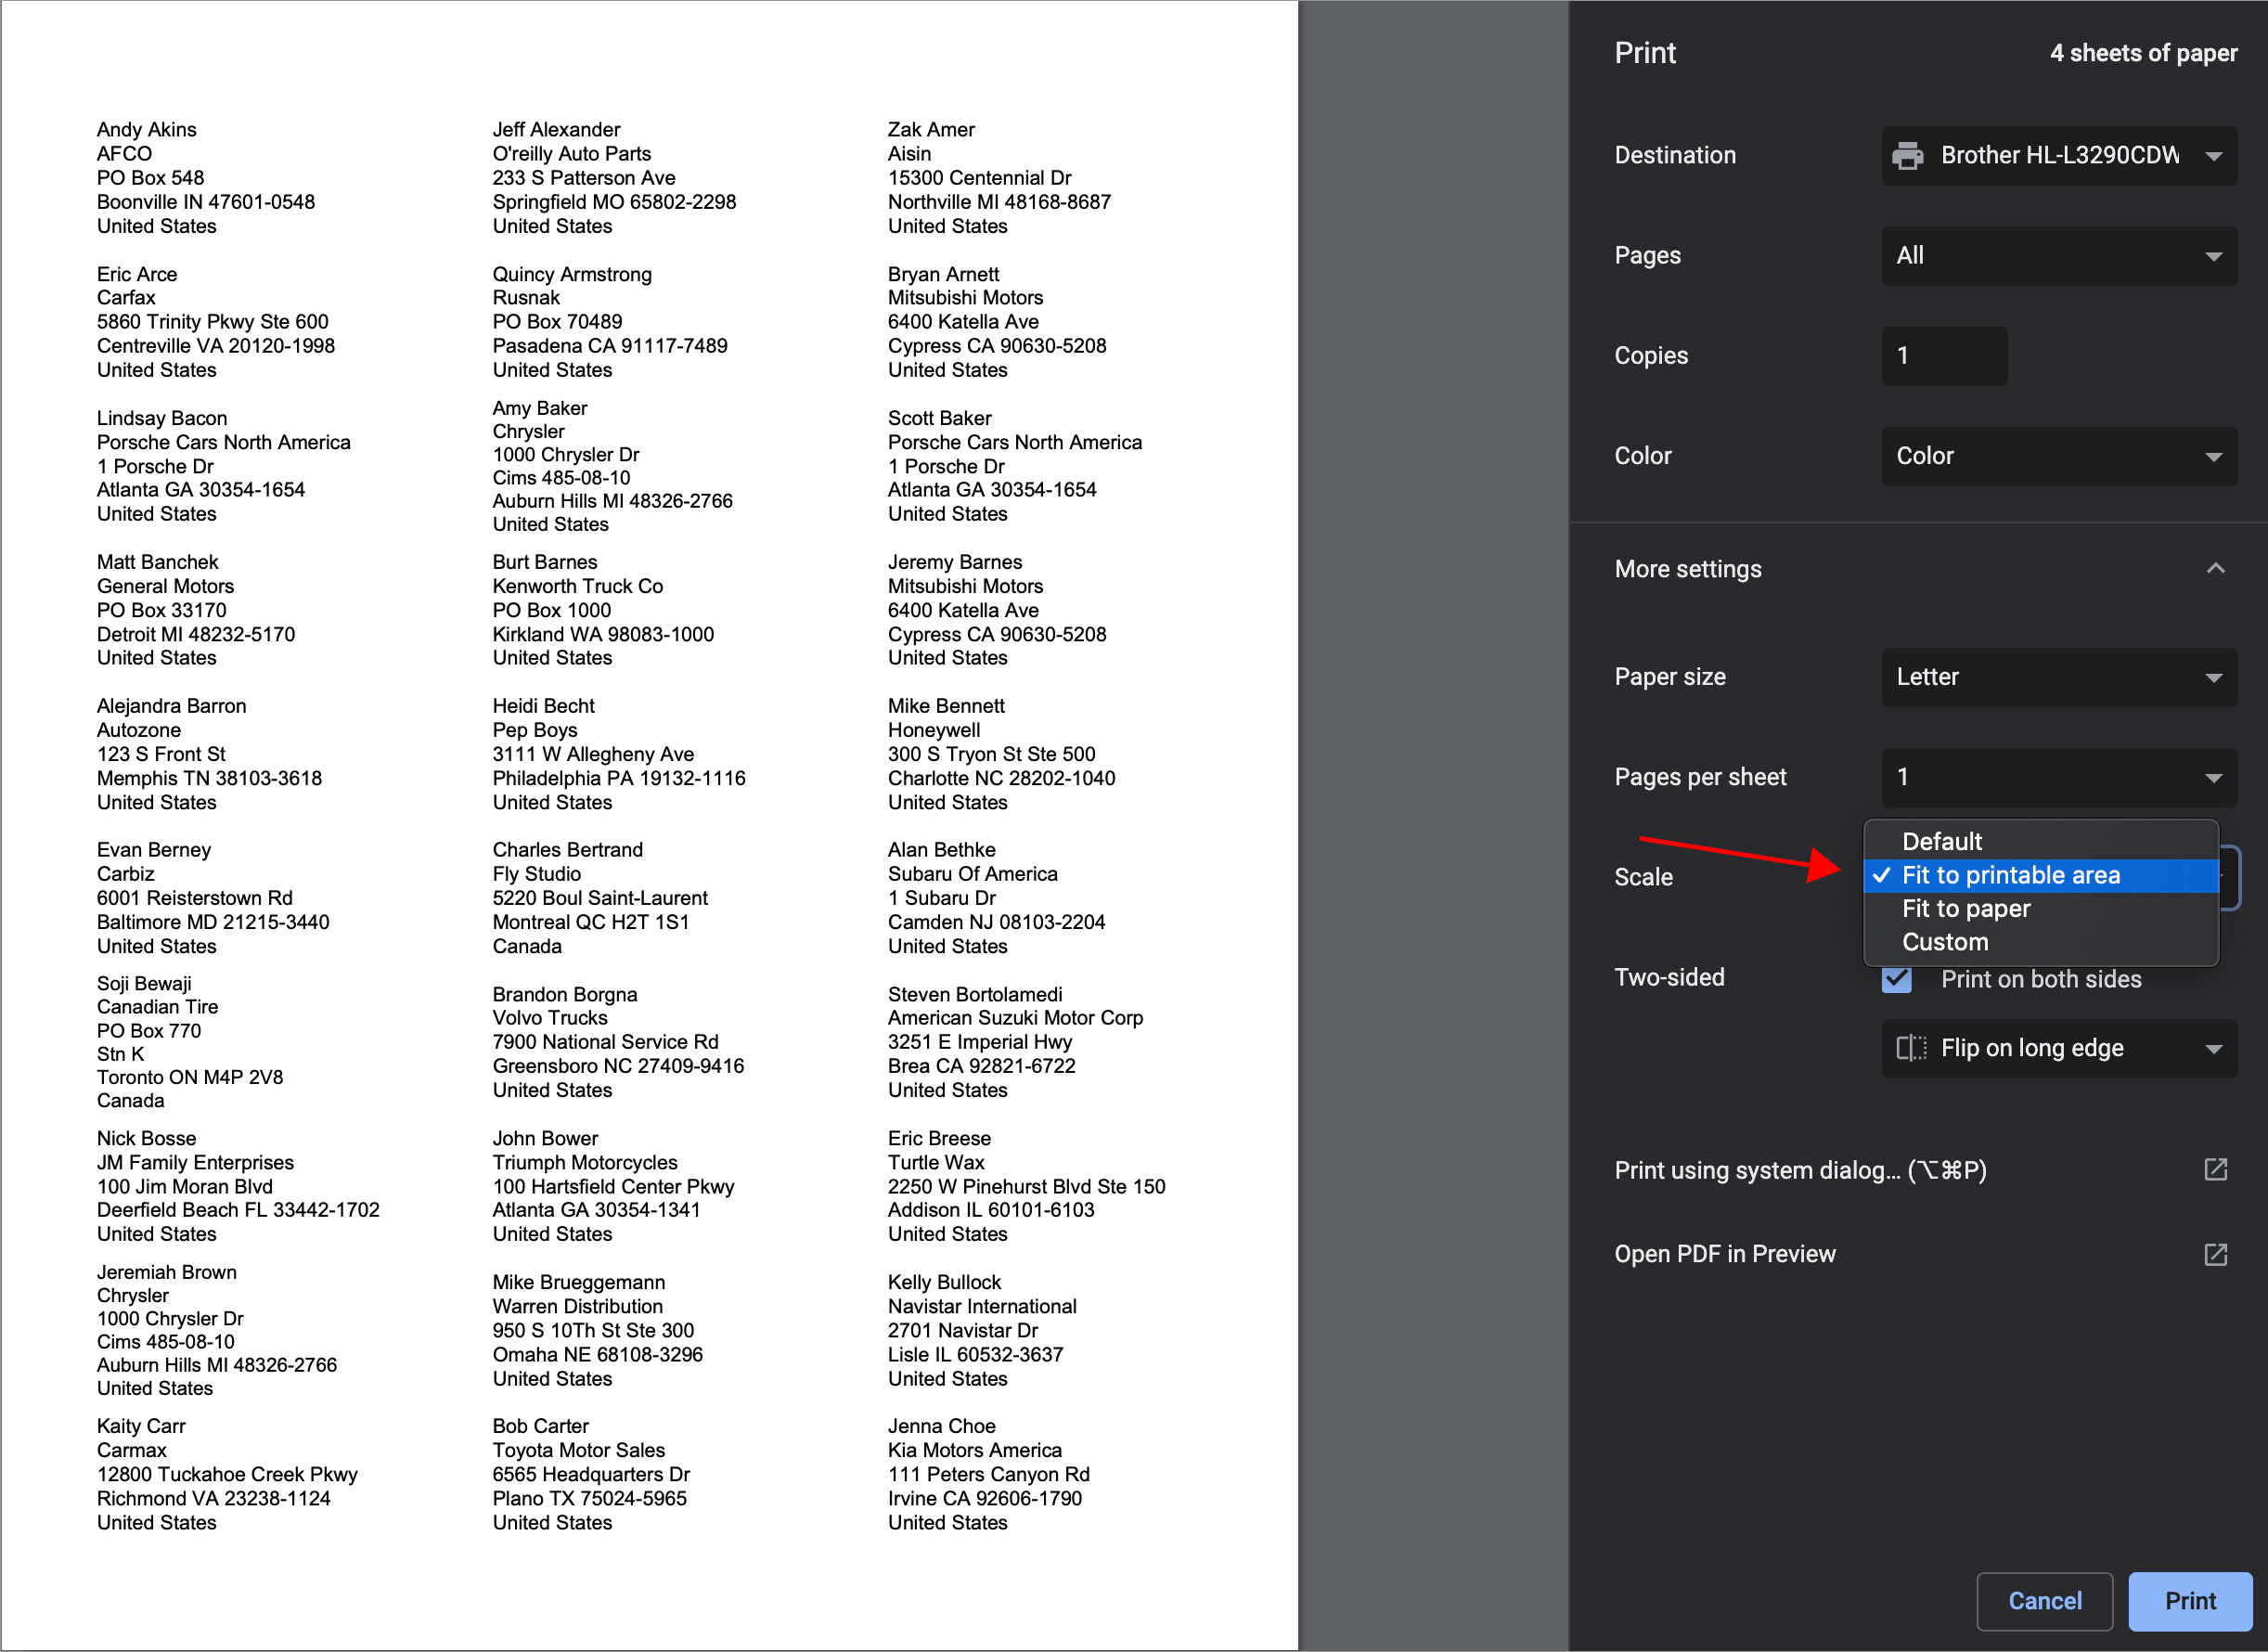Viewport: 2268px width, 1652px height.
Task: Click 'Rusnak' company line in preview
Action: click(526, 297)
